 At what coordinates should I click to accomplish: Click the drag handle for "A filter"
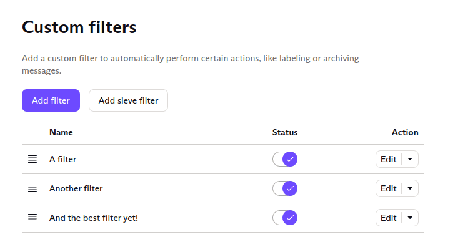(32, 159)
